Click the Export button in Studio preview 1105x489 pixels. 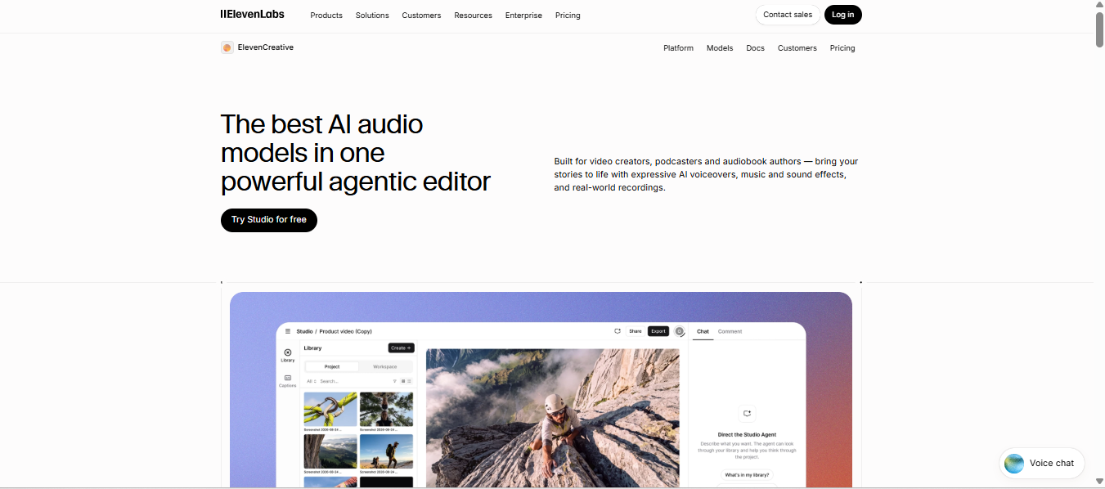pos(658,331)
